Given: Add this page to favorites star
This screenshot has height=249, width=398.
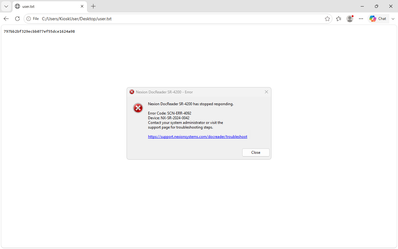Looking at the screenshot, I should 327,19.
